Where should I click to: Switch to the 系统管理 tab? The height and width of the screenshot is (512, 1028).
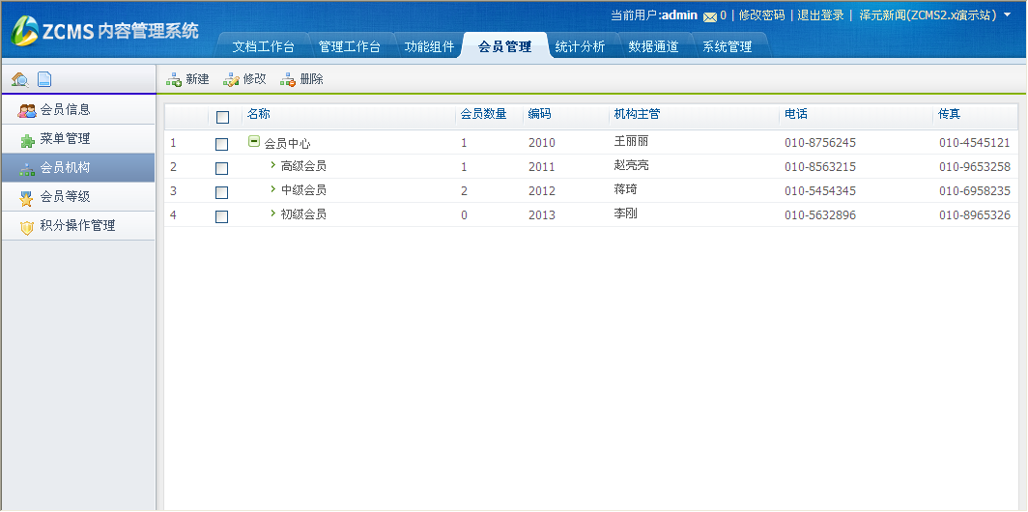(x=727, y=46)
